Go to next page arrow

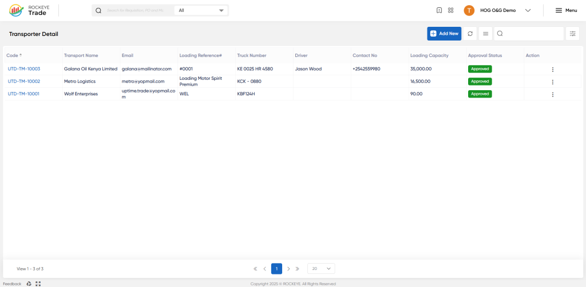pyautogui.click(x=288, y=269)
